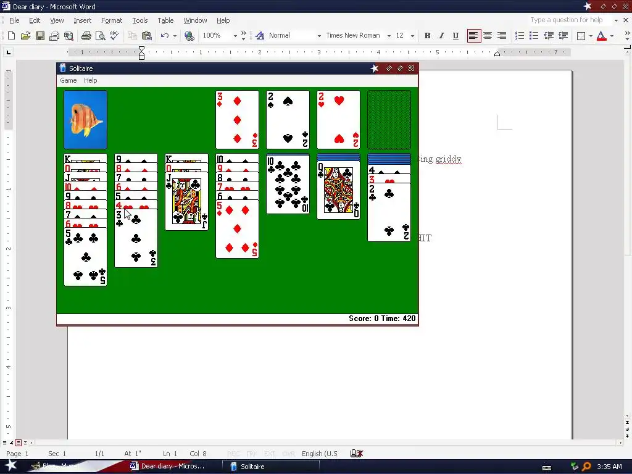Select the 5 of diamonds card
This screenshot has width=632, height=474.
coord(237,229)
